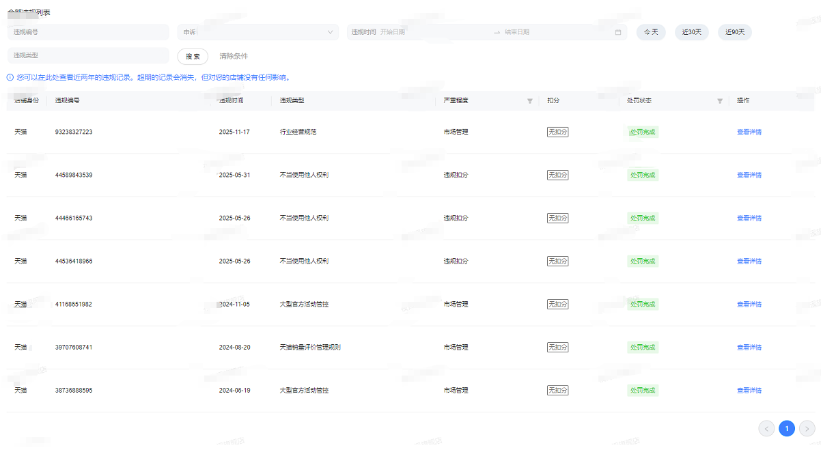Click the 搜索 button

[x=193, y=56]
